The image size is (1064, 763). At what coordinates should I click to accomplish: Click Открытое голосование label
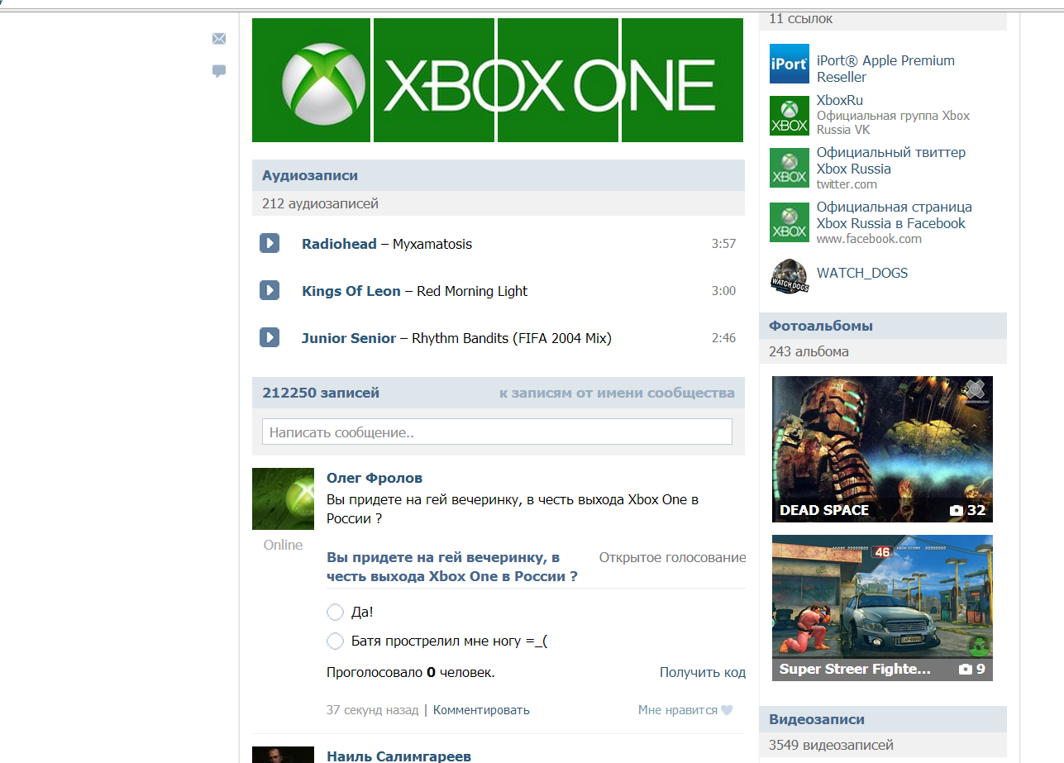673,557
